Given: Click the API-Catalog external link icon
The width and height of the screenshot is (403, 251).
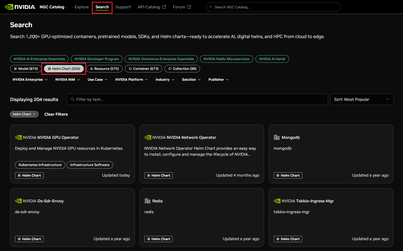Looking at the screenshot, I should (x=164, y=7).
